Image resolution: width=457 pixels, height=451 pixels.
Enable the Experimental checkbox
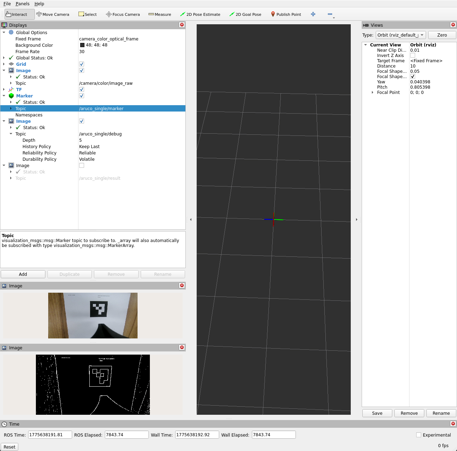click(x=419, y=435)
